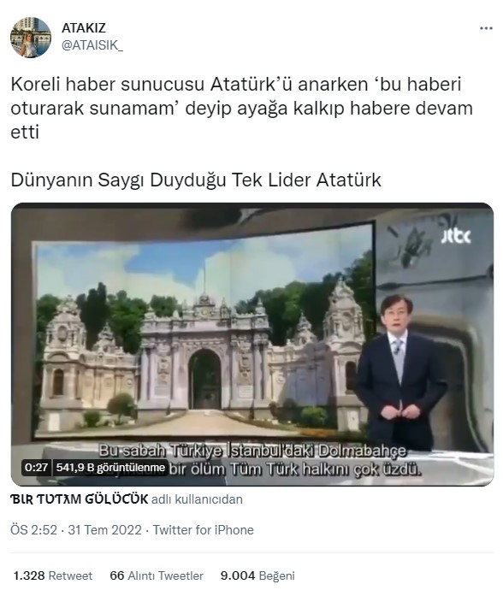503x596 pixels.
Task: Play the embedded news video
Action: point(252,345)
